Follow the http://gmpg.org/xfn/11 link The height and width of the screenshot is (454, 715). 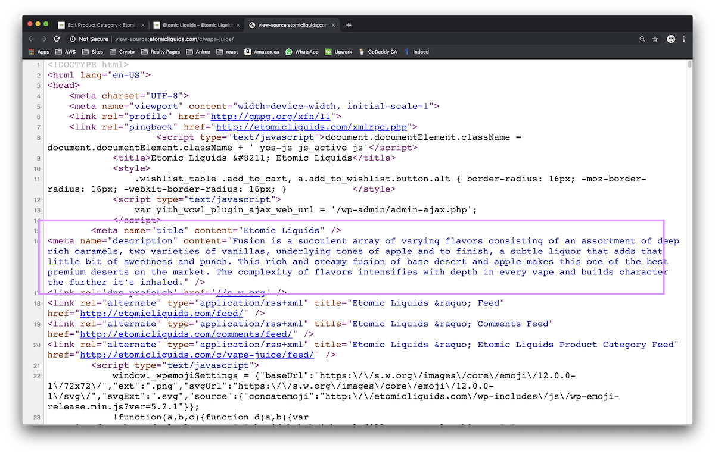click(272, 117)
